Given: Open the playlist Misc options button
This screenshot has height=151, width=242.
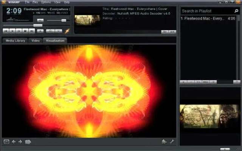Looking at the screenshot, I should (206, 82).
